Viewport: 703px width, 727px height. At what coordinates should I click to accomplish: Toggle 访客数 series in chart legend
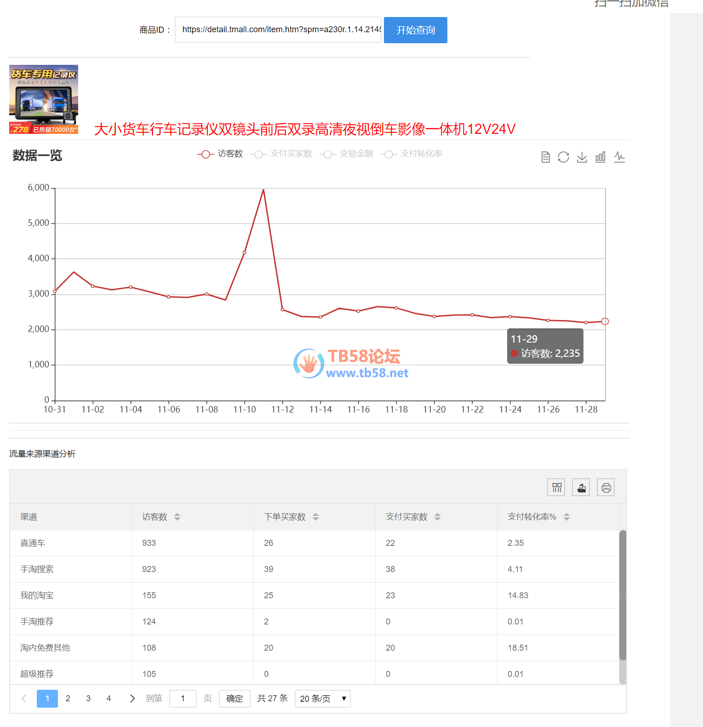pyautogui.click(x=220, y=154)
